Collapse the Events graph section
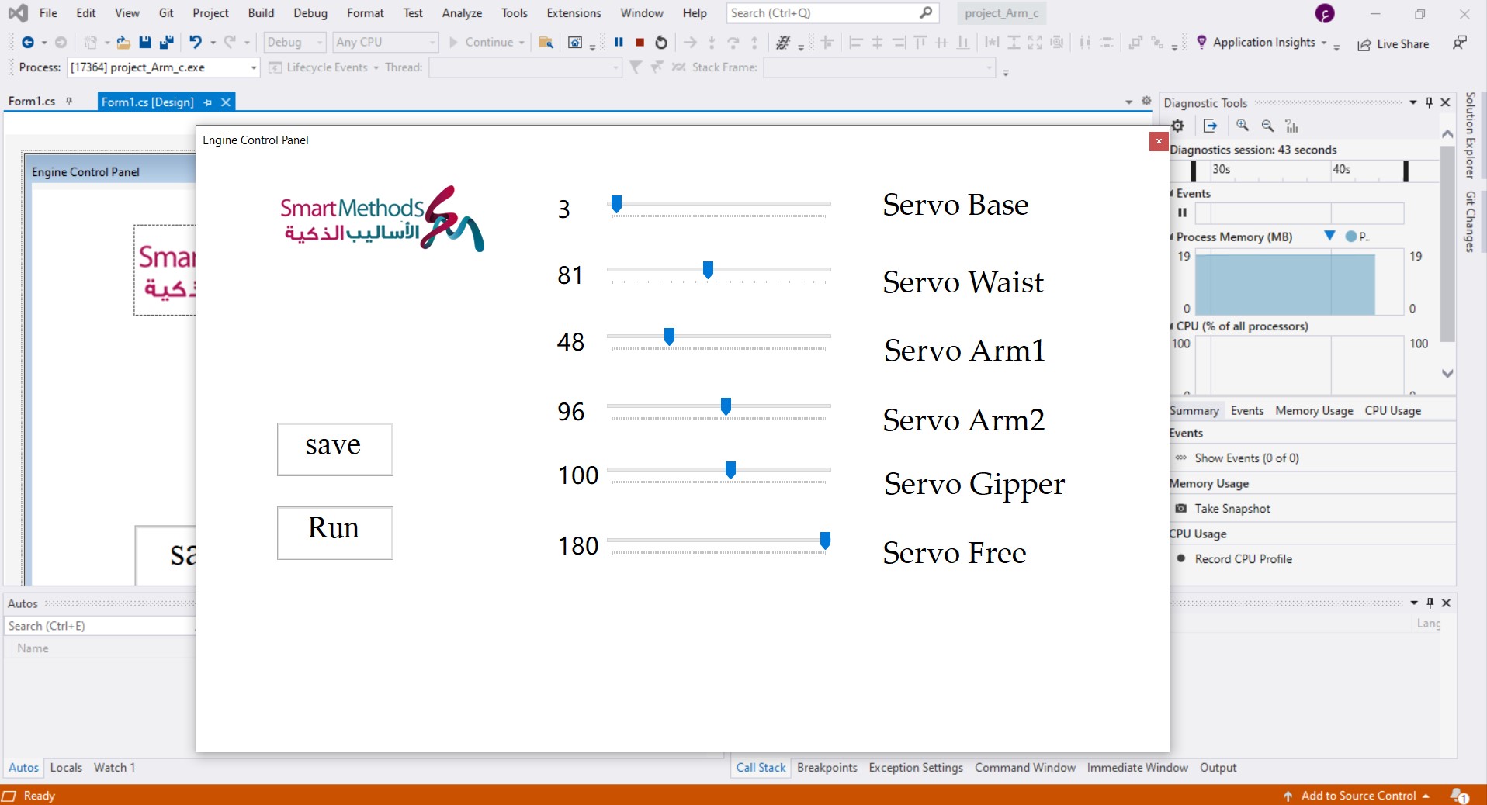 [x=1172, y=194]
